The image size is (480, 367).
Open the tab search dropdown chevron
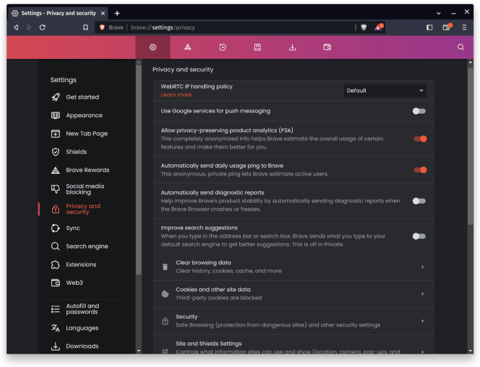pyautogui.click(x=439, y=14)
